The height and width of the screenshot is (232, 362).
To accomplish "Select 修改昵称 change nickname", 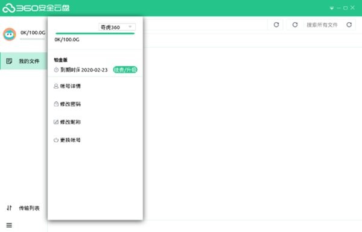I will (x=67, y=122).
